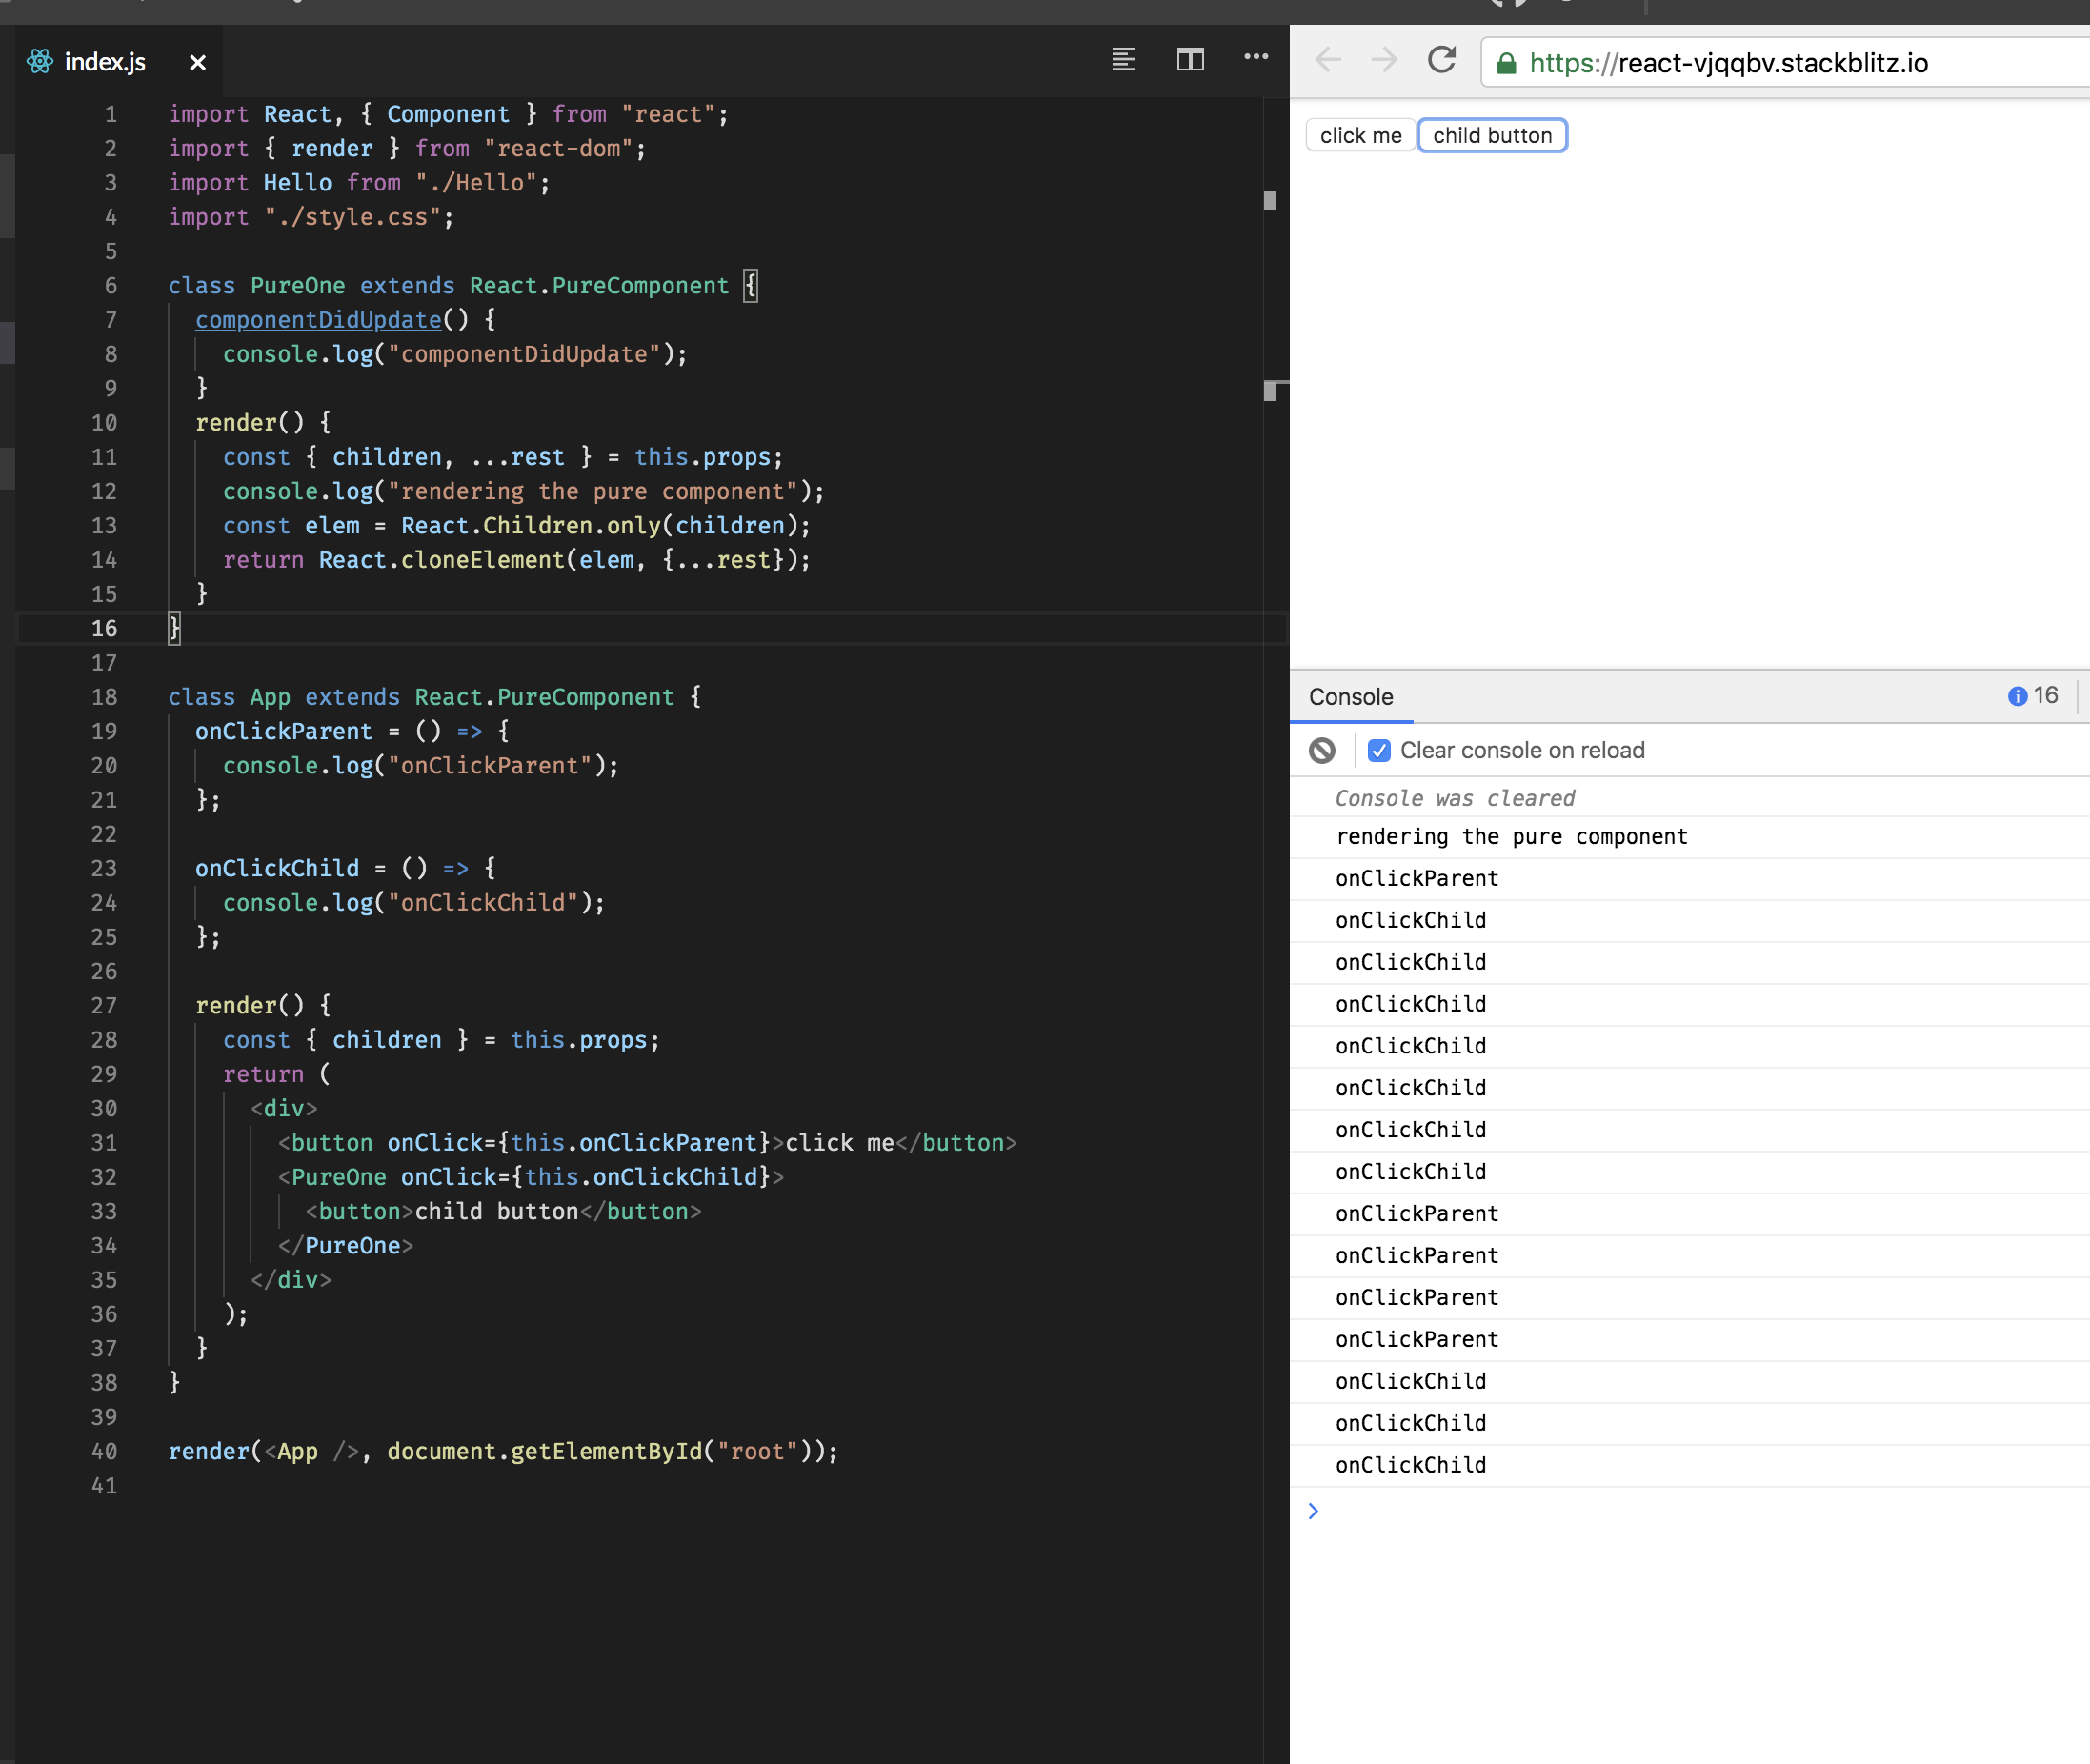This screenshot has height=1764, width=2090.
Task: Click the format document icon
Action: click(1123, 60)
